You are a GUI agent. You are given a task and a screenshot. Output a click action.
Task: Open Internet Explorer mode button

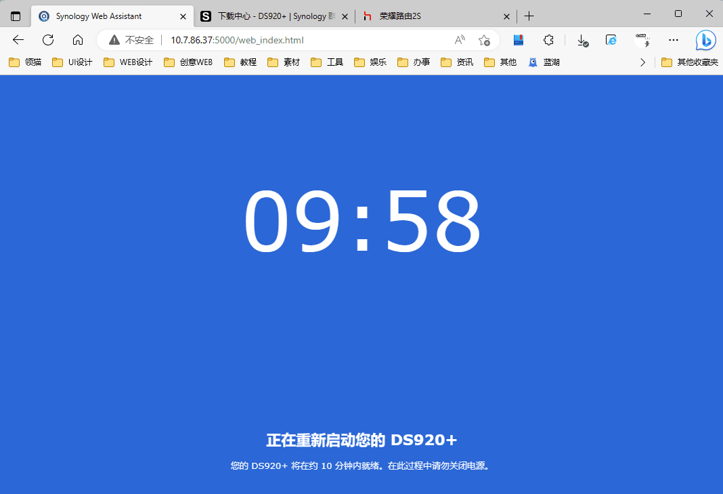611,40
